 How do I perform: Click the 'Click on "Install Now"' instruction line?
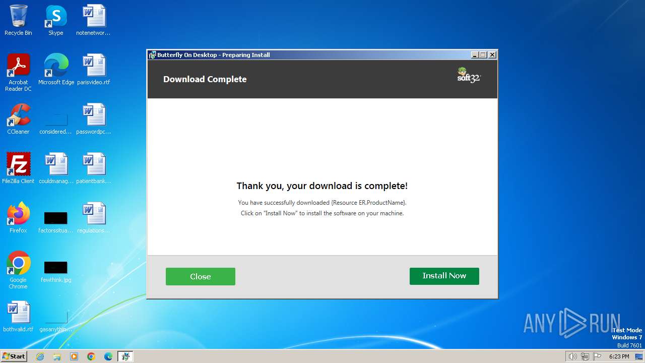322,213
